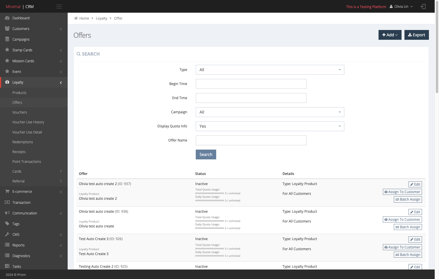Image resolution: width=439 pixels, height=279 pixels.
Task: Click the Event star icon
Action: 7,71
